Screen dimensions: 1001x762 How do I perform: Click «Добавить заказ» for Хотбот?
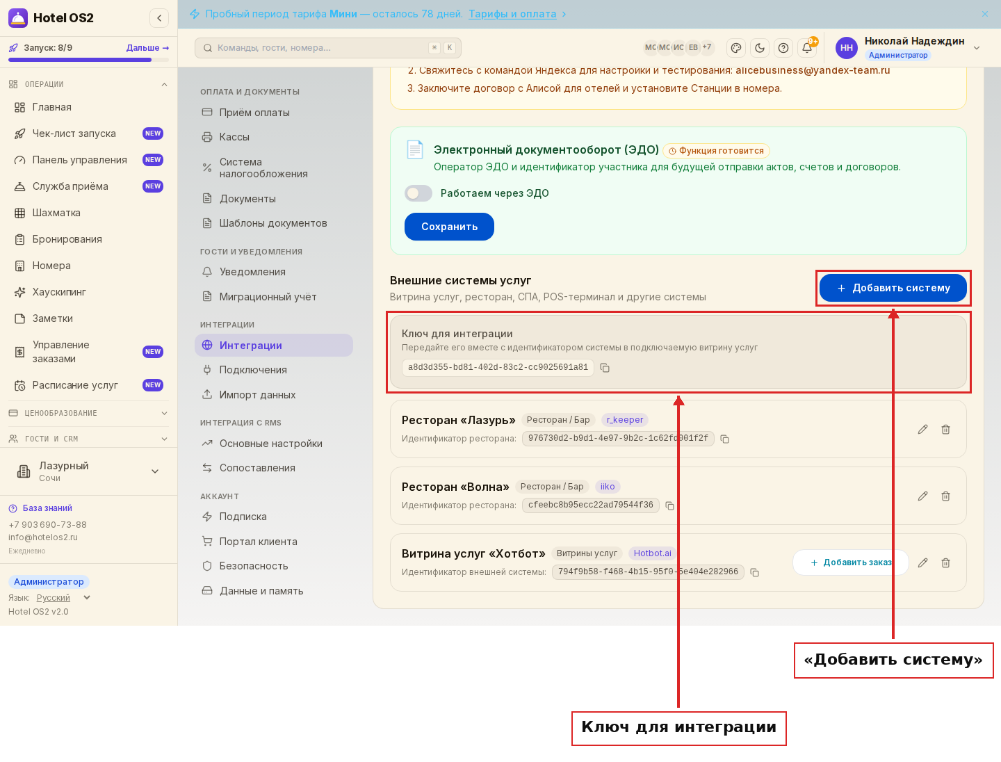(851, 562)
